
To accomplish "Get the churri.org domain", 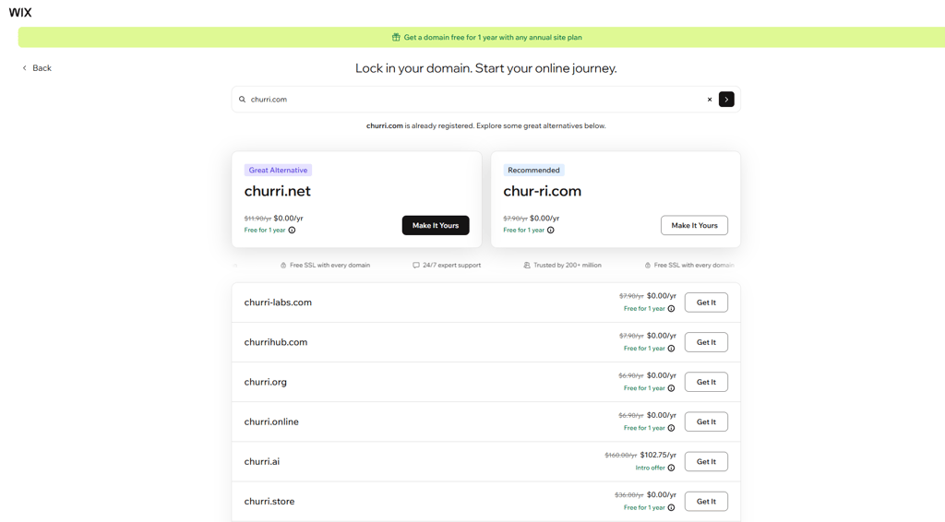I will coord(706,382).
